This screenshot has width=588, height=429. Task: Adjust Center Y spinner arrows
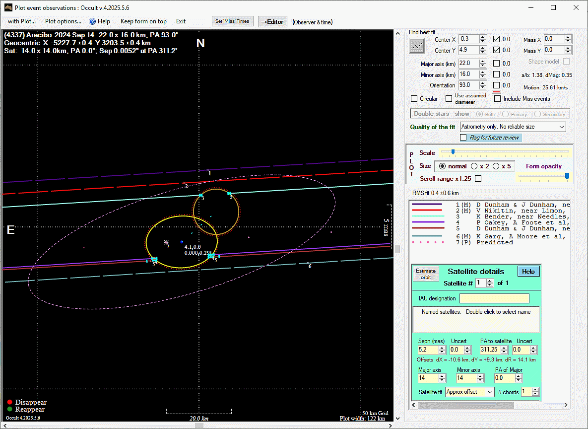pyautogui.click(x=483, y=50)
